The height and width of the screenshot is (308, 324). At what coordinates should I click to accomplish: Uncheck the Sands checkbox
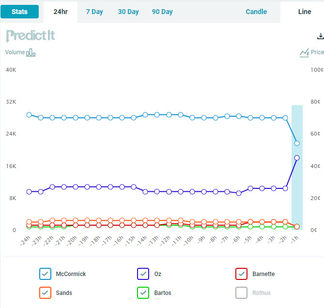click(45, 293)
